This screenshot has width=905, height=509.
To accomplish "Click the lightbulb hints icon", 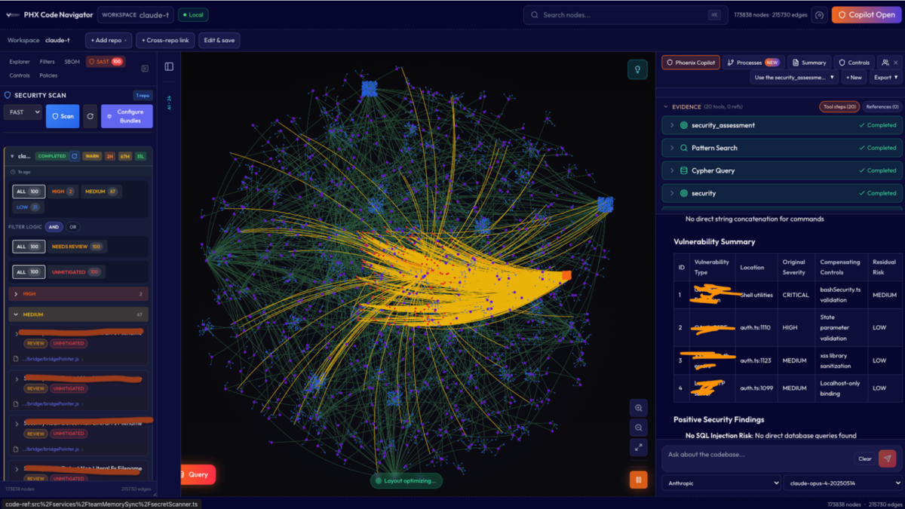I will pyautogui.click(x=637, y=69).
